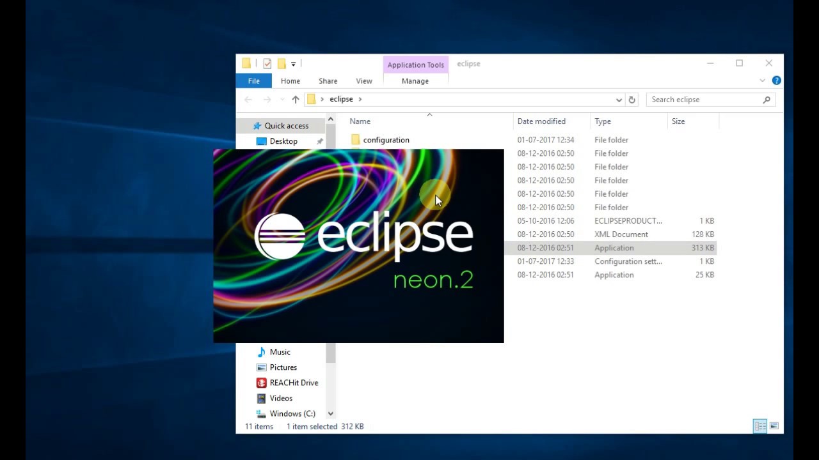Select the Configuration sett... row
Viewport: 819px width, 460px height.
[x=628, y=261]
